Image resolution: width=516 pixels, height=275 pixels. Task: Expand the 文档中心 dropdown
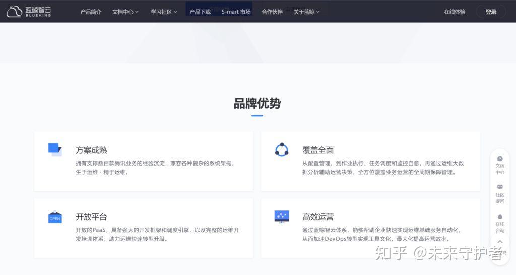point(125,12)
